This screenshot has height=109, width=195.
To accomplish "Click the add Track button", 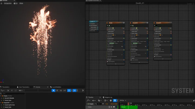I will (x=90, y=104).
